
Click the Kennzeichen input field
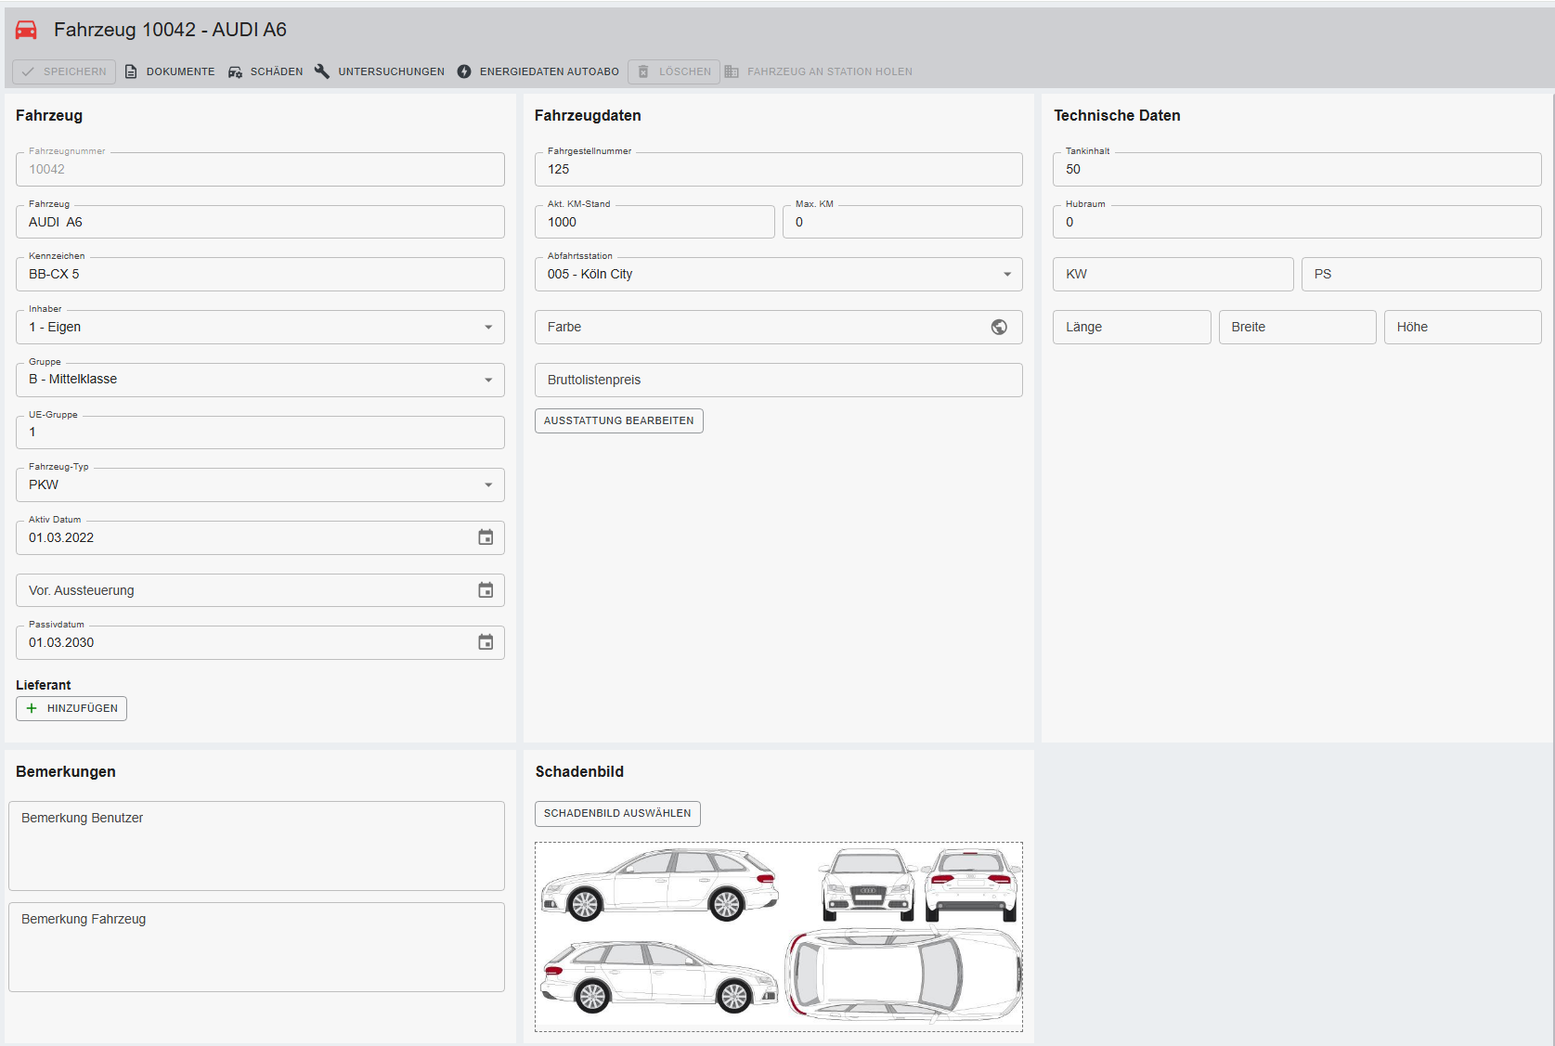point(260,275)
